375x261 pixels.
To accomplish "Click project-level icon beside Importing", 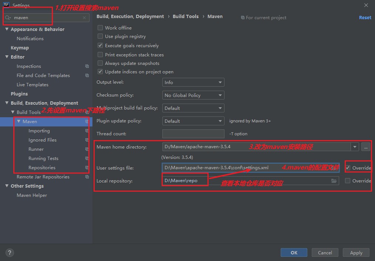I will [87, 130].
